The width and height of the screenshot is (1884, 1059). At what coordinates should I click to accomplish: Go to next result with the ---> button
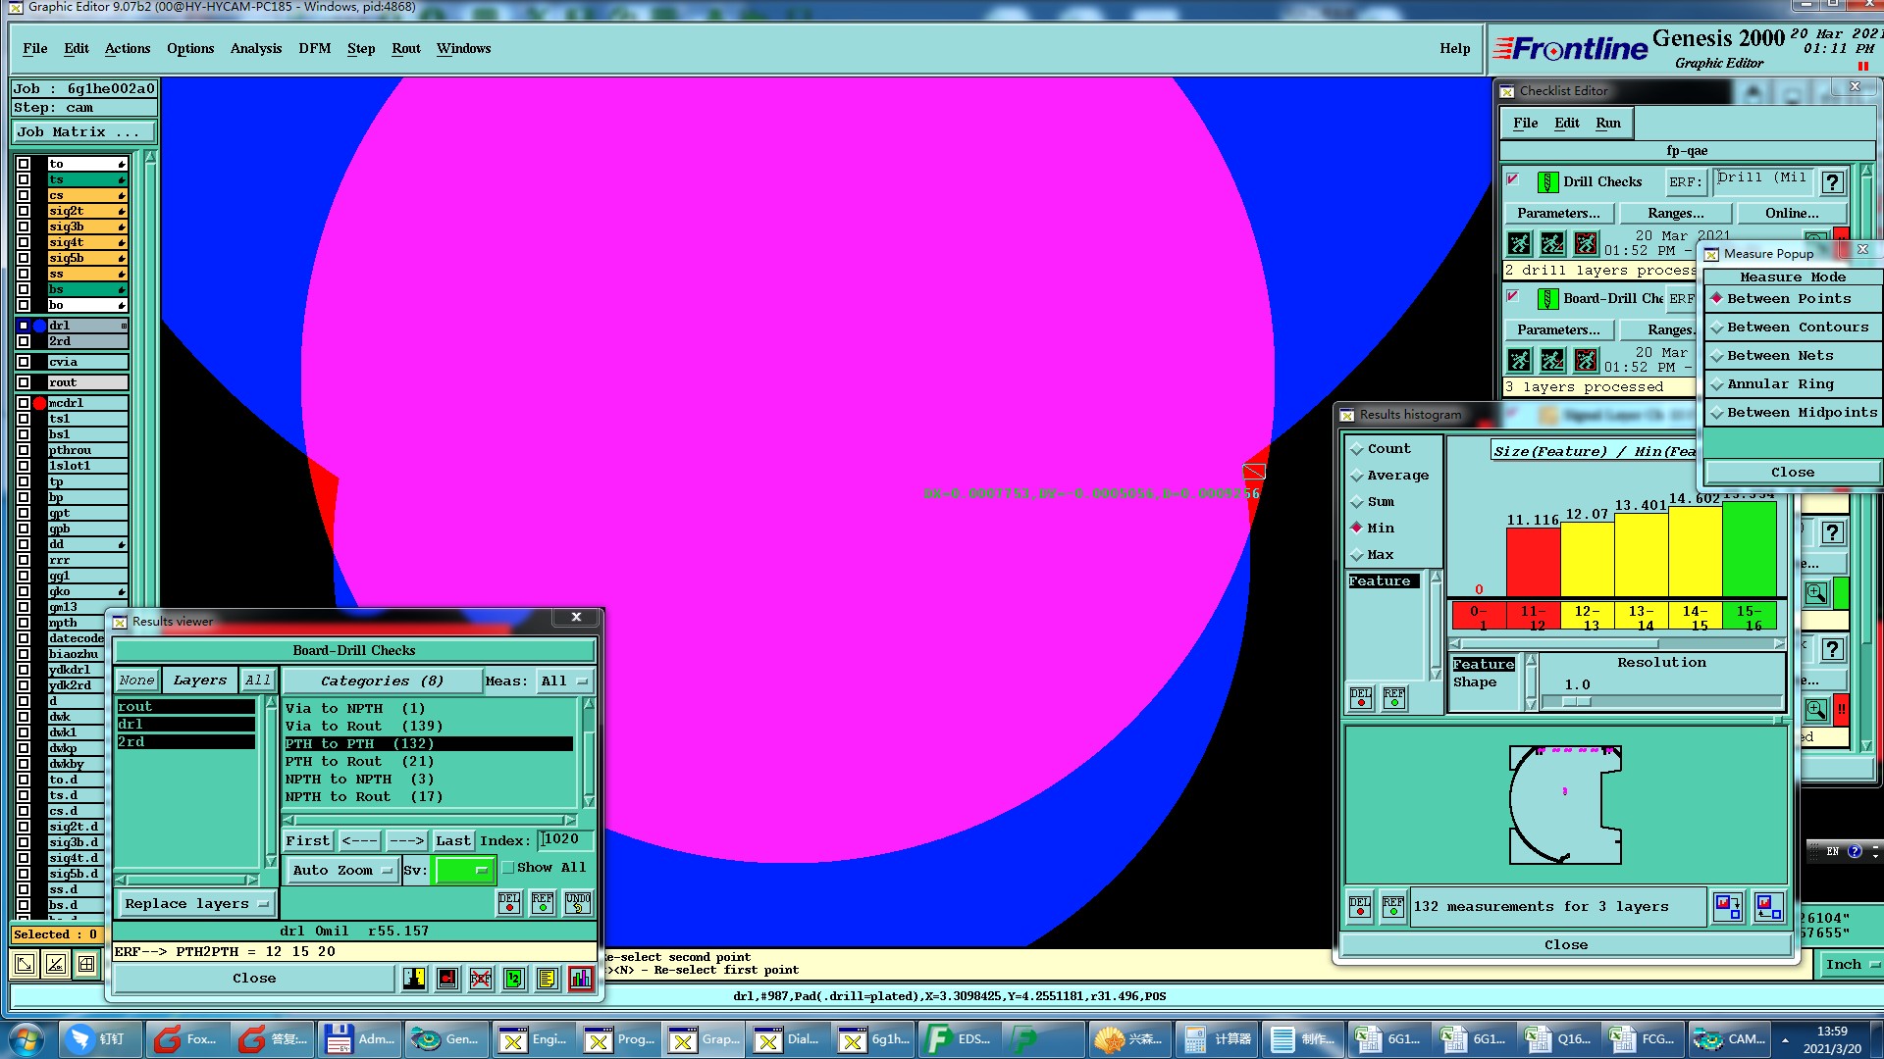(x=405, y=841)
